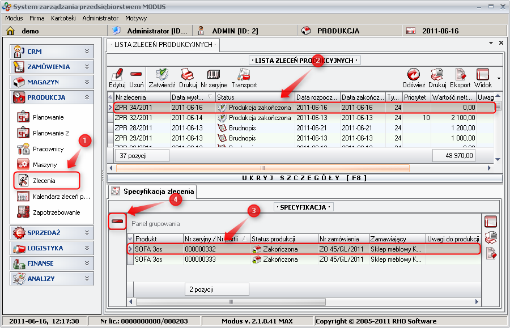The width and height of the screenshot is (510, 328).
Task: Click the horizontal scrollbar of the orders list
Action: (x=262, y=168)
